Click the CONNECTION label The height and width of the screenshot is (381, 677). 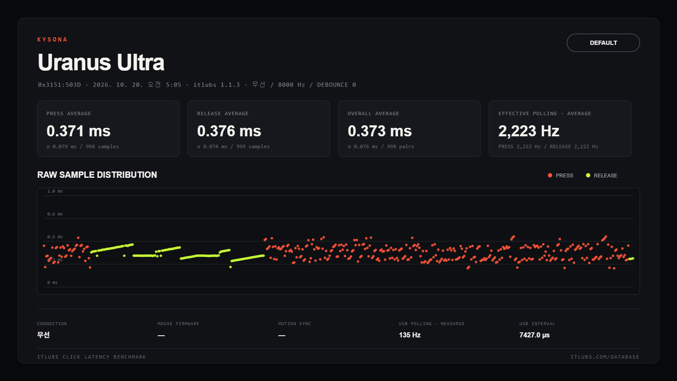(52, 324)
